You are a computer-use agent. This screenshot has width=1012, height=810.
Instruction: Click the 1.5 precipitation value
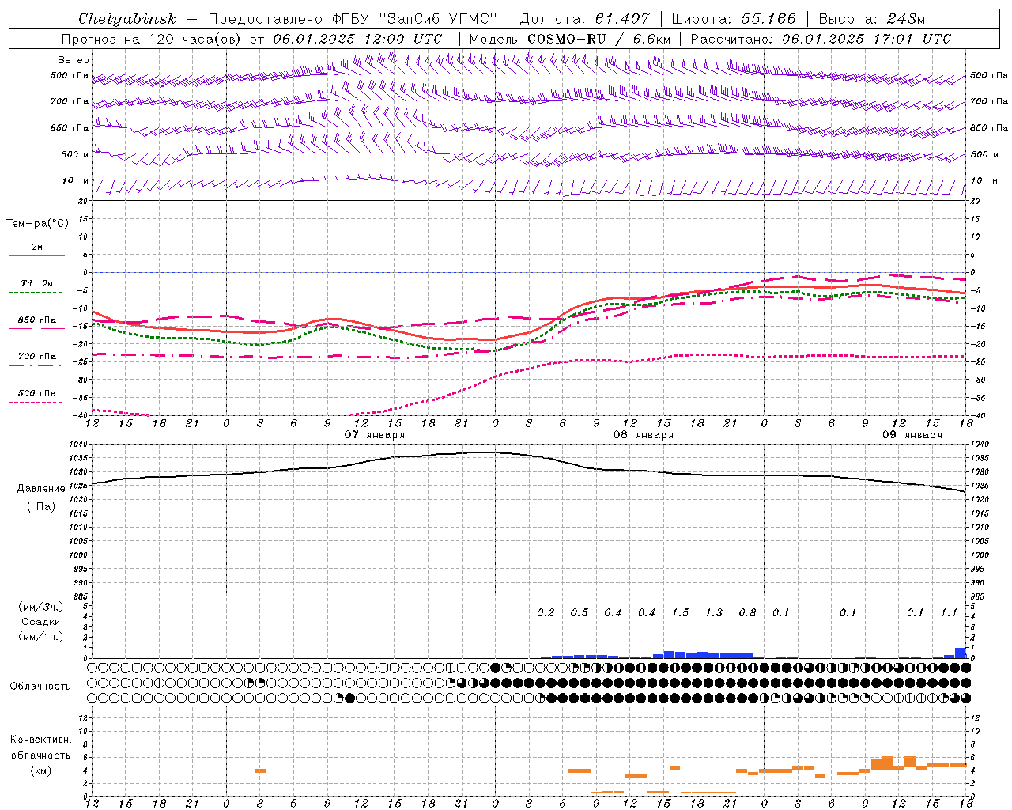pyautogui.click(x=680, y=612)
